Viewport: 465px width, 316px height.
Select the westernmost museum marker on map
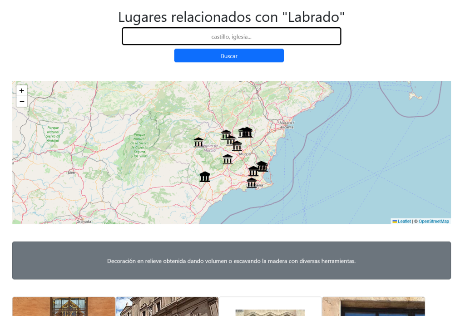click(198, 142)
